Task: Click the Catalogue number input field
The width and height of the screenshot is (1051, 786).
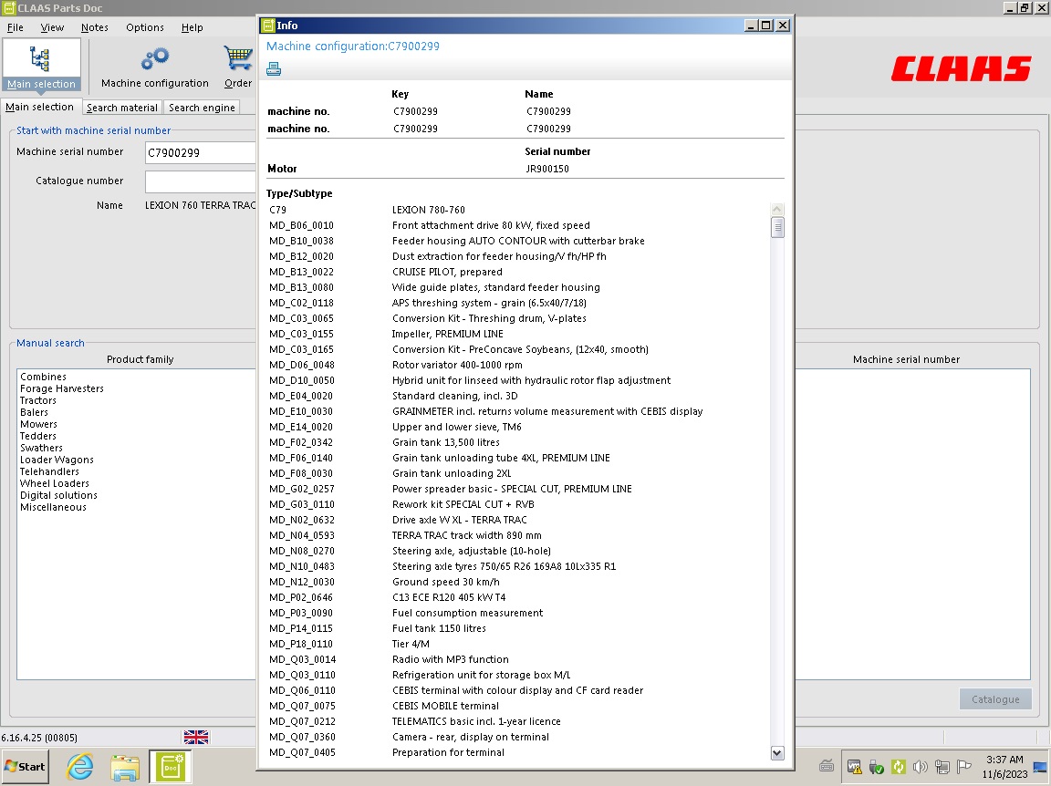Action: [x=201, y=181]
